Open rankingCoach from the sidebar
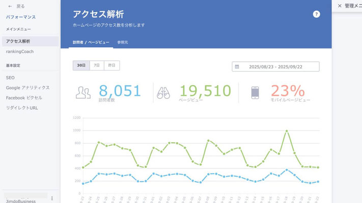Viewport: 362px width, 203px height. [20, 51]
